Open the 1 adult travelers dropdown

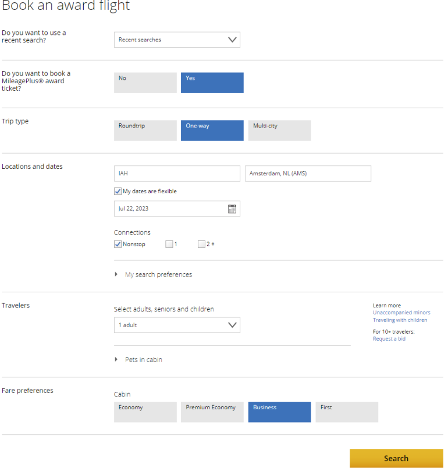177,325
